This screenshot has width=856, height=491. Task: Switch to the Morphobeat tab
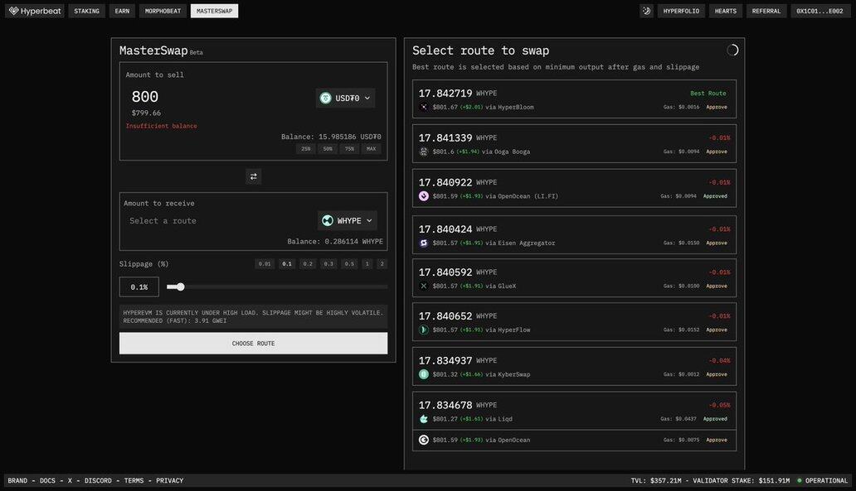tap(163, 11)
